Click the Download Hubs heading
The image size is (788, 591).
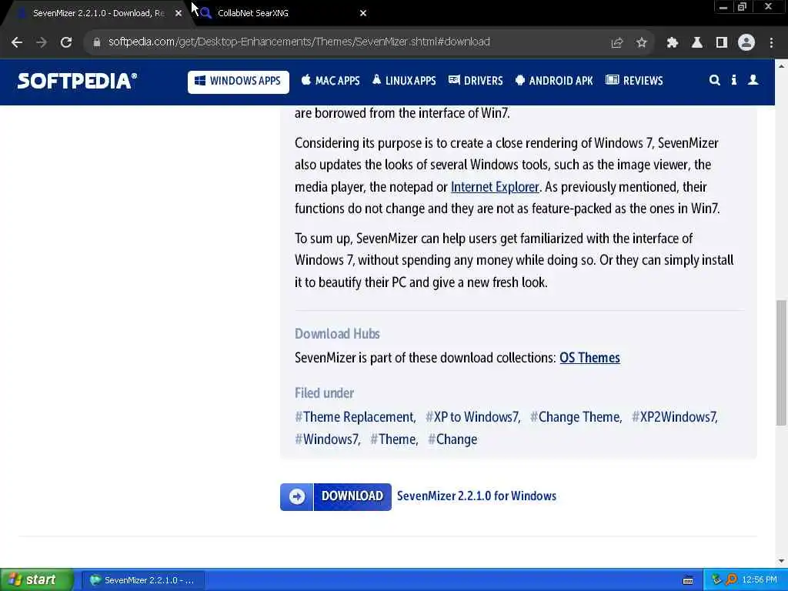pyautogui.click(x=337, y=334)
